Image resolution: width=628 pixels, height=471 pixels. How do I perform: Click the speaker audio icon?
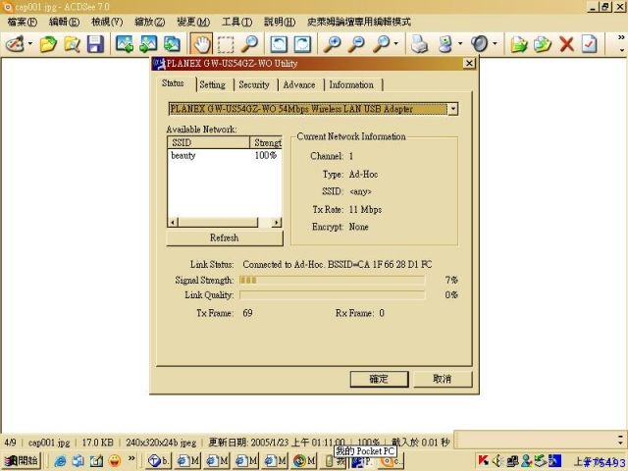coord(480,43)
